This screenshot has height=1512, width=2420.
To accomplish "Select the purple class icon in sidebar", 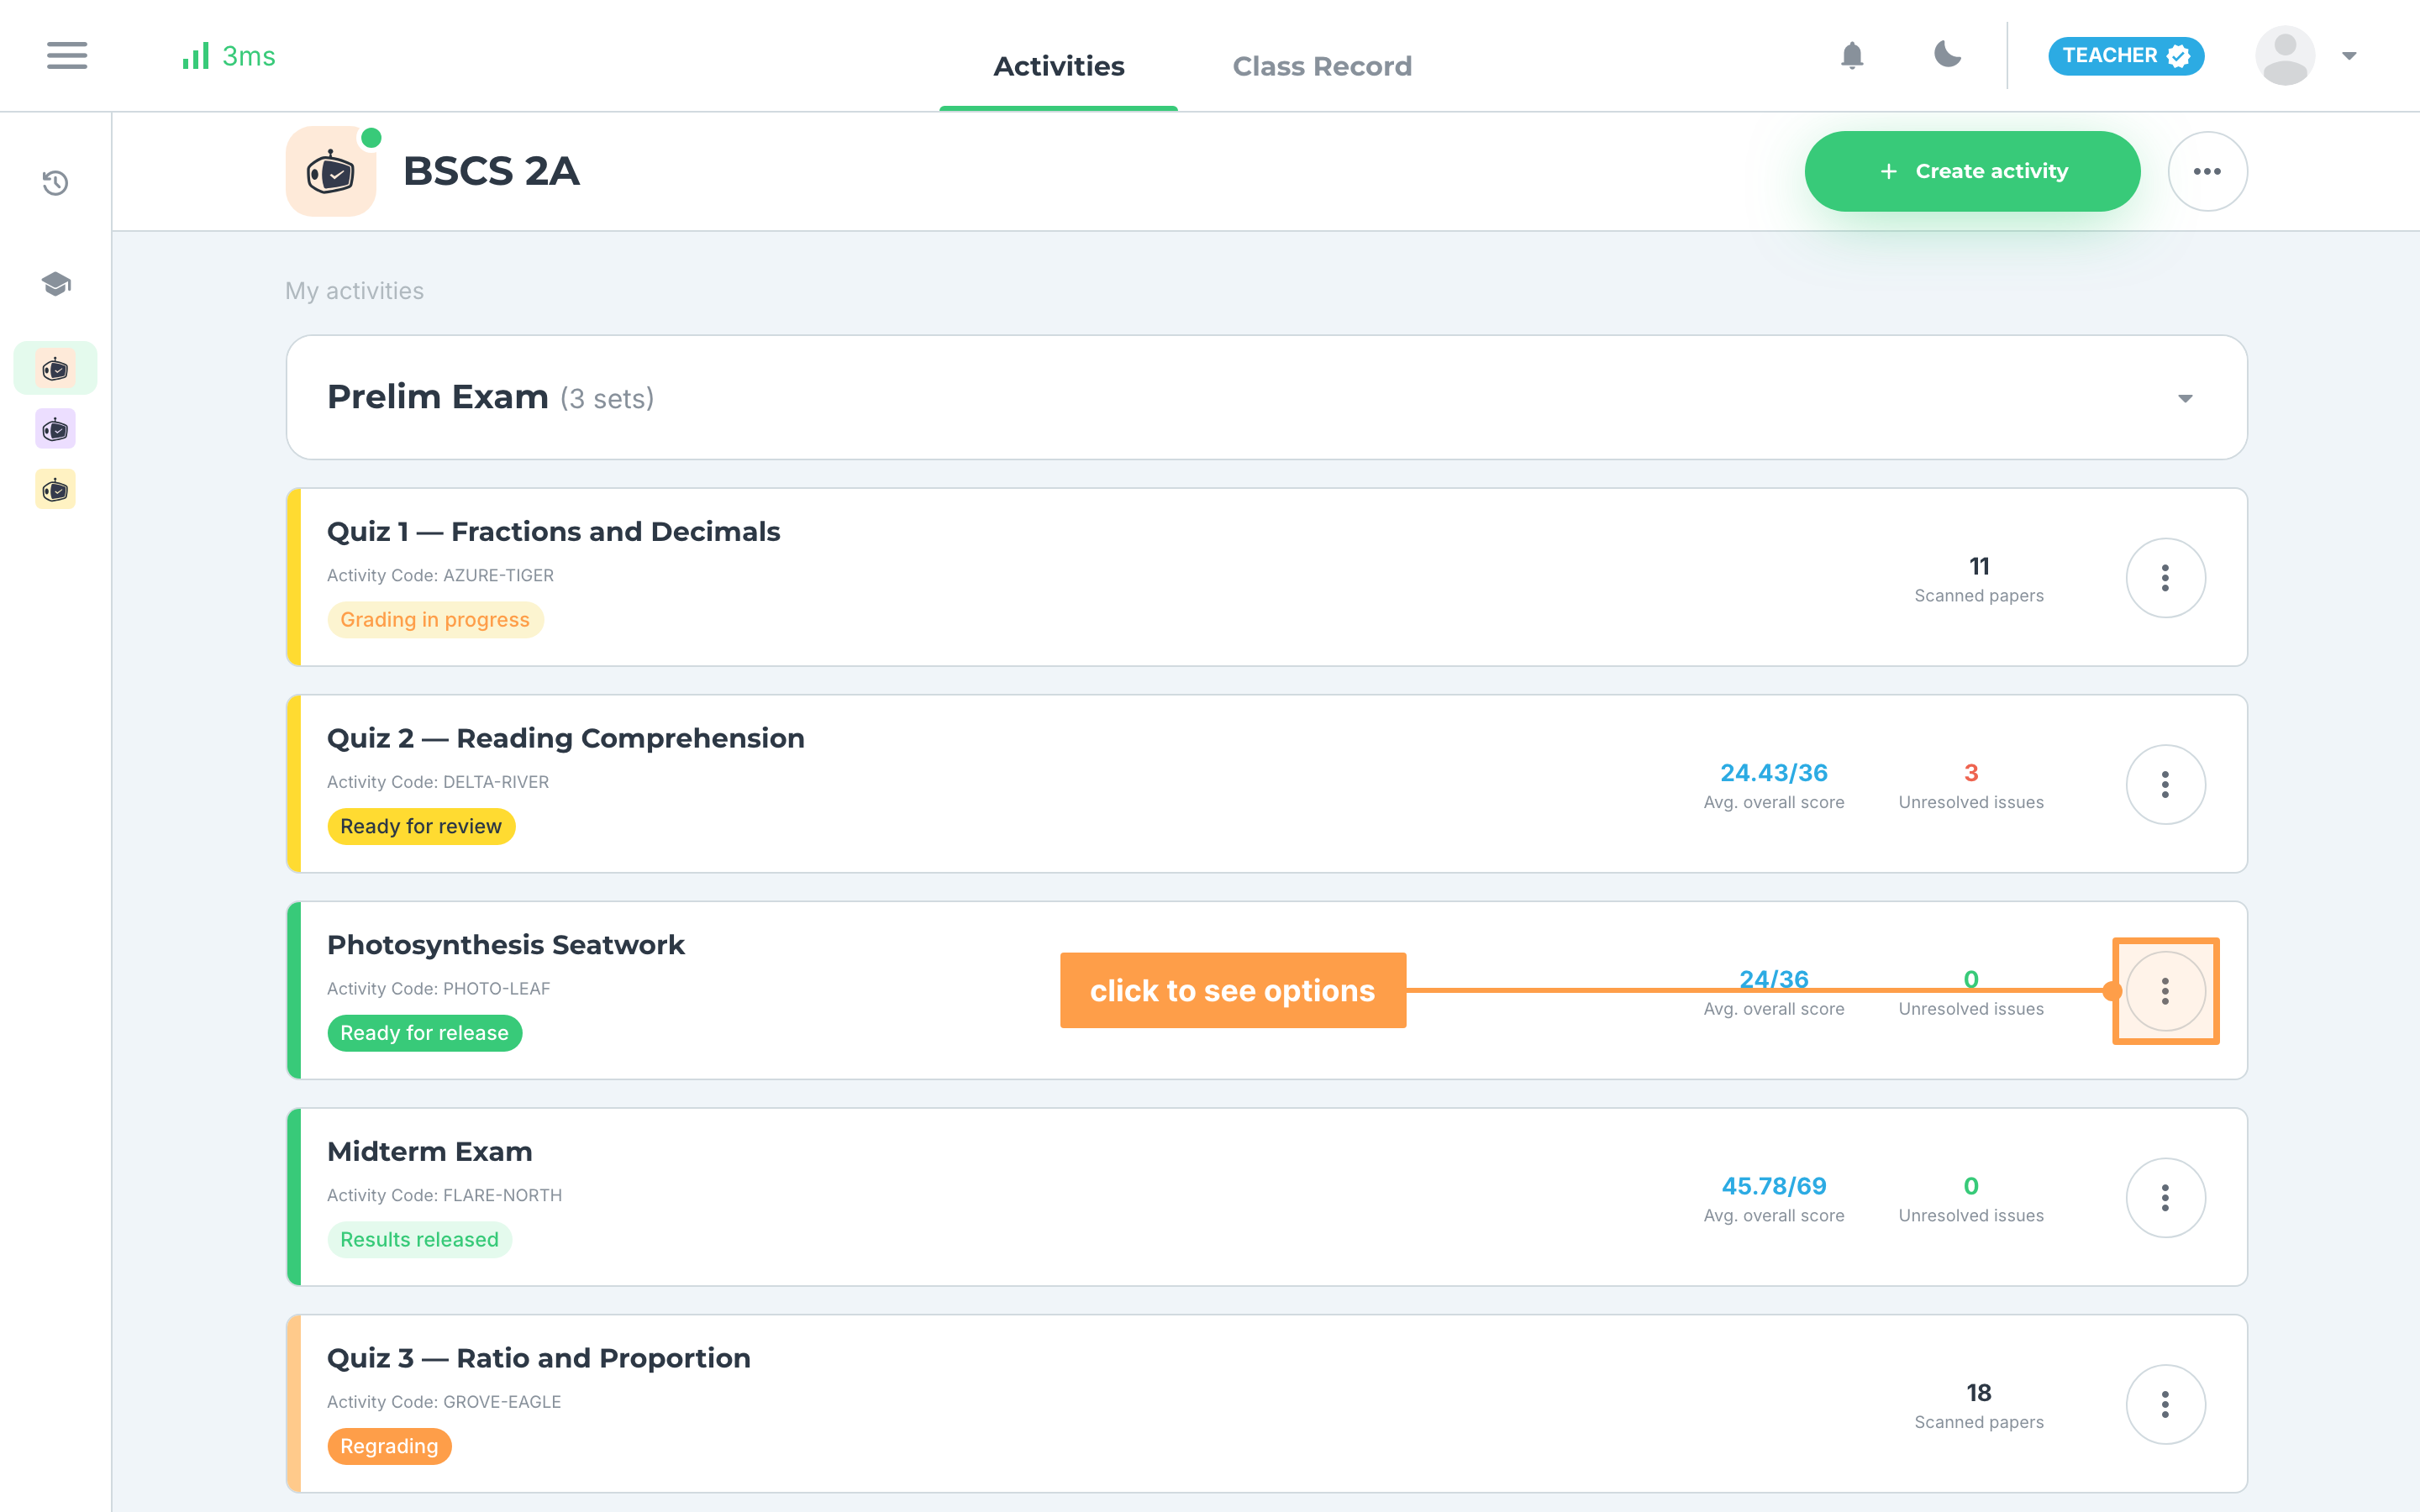I will (56, 429).
